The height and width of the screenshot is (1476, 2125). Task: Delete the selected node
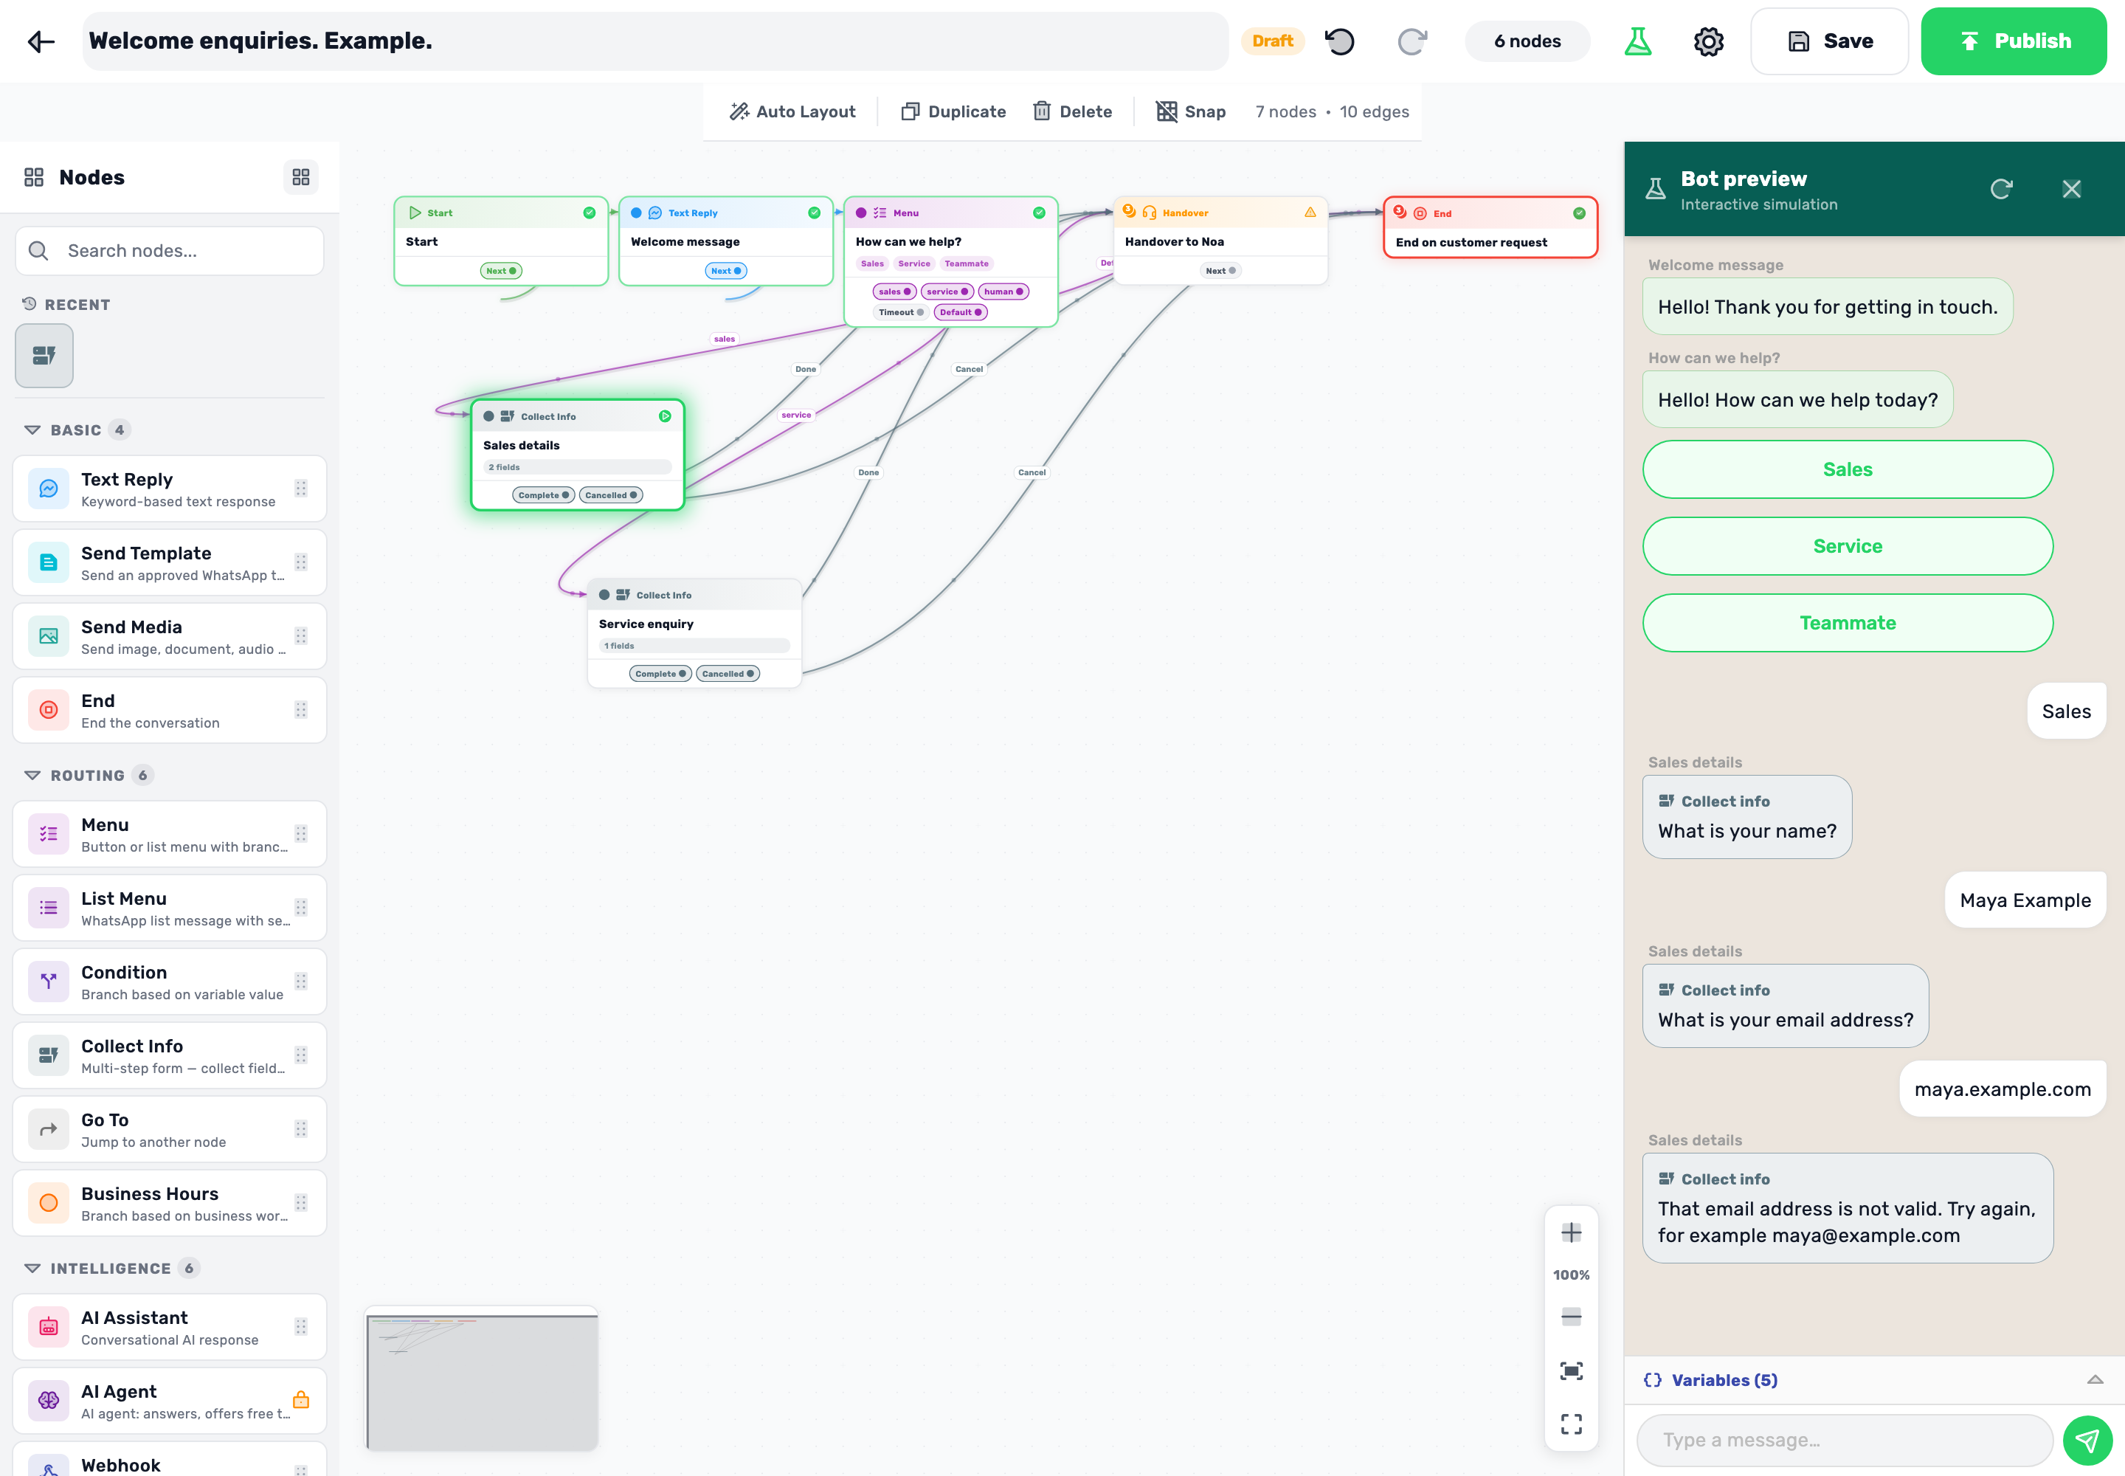coord(1073,112)
